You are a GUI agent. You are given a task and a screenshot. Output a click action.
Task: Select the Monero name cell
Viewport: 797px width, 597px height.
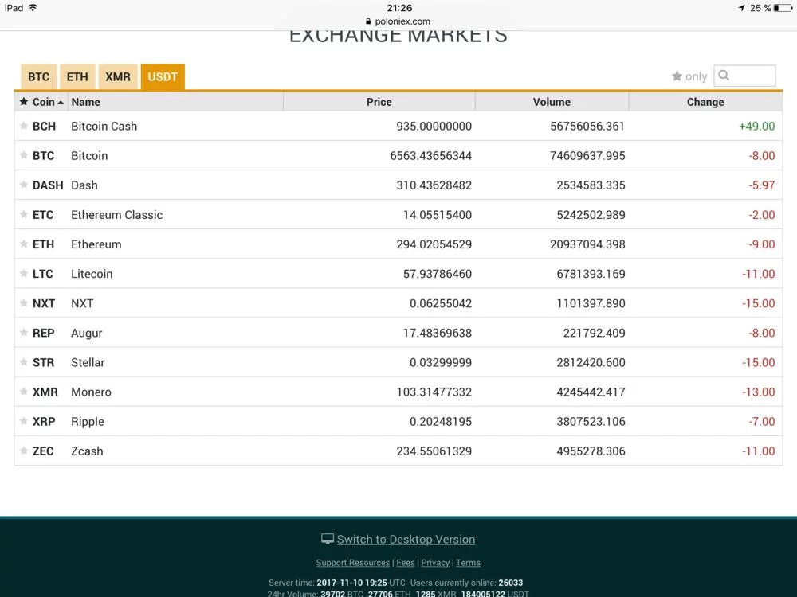[x=91, y=392]
